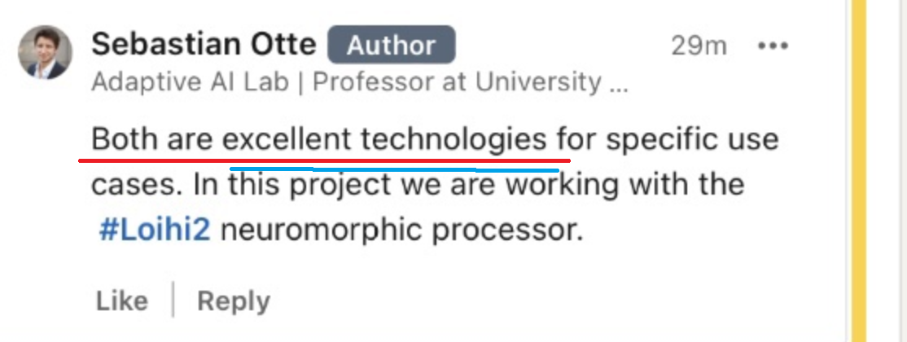Click the divider between Like and Reply
Screen dimensions: 907x342
173,300
